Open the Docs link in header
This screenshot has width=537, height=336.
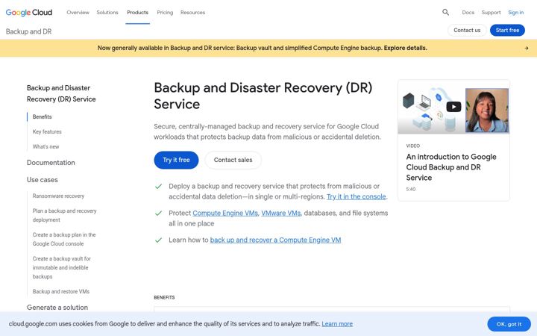468,13
